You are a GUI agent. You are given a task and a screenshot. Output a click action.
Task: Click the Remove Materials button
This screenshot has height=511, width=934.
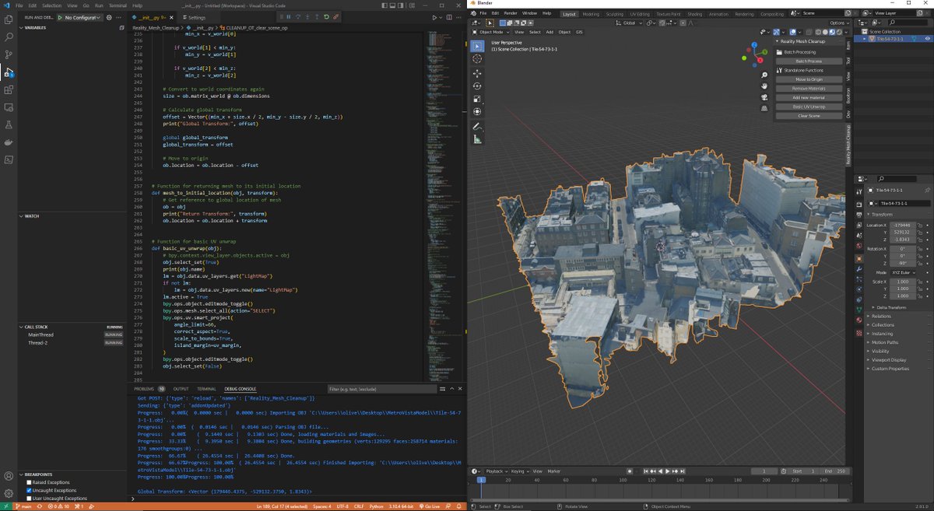(809, 89)
